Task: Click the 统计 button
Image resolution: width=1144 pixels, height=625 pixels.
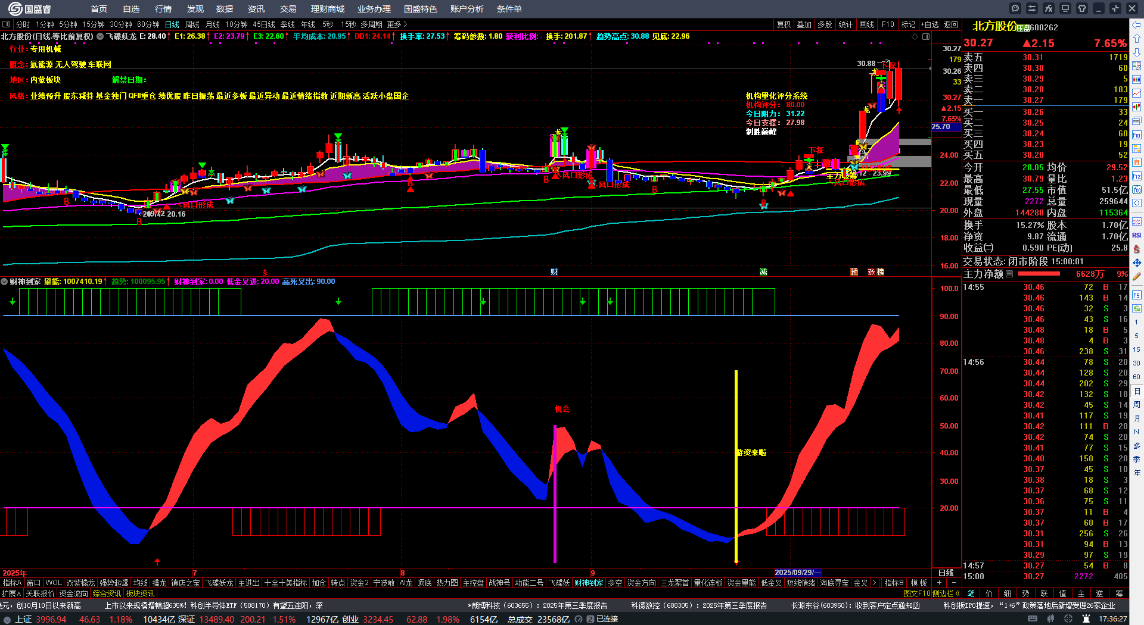Action: (845, 24)
